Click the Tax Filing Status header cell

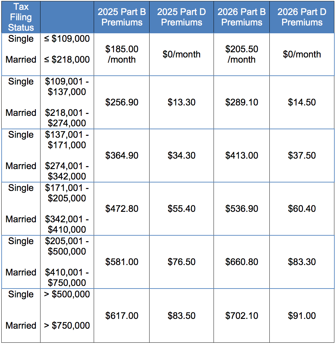(x=21, y=17)
